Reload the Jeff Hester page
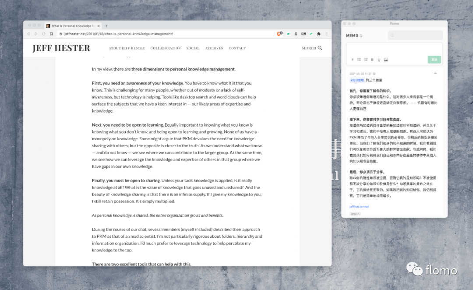 click(x=43, y=34)
